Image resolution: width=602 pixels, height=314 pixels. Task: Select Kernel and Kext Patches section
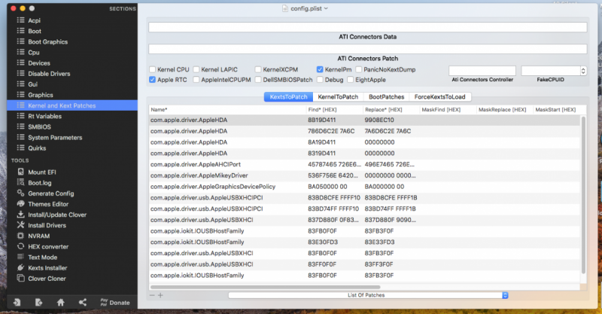[x=72, y=105]
